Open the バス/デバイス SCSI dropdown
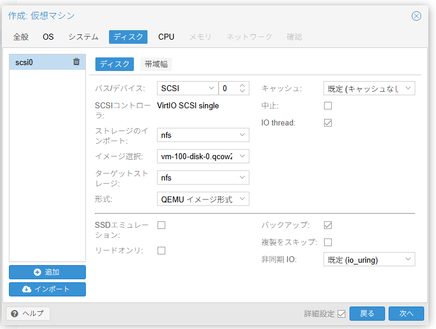Screen dimensions: 436x329 188,88
